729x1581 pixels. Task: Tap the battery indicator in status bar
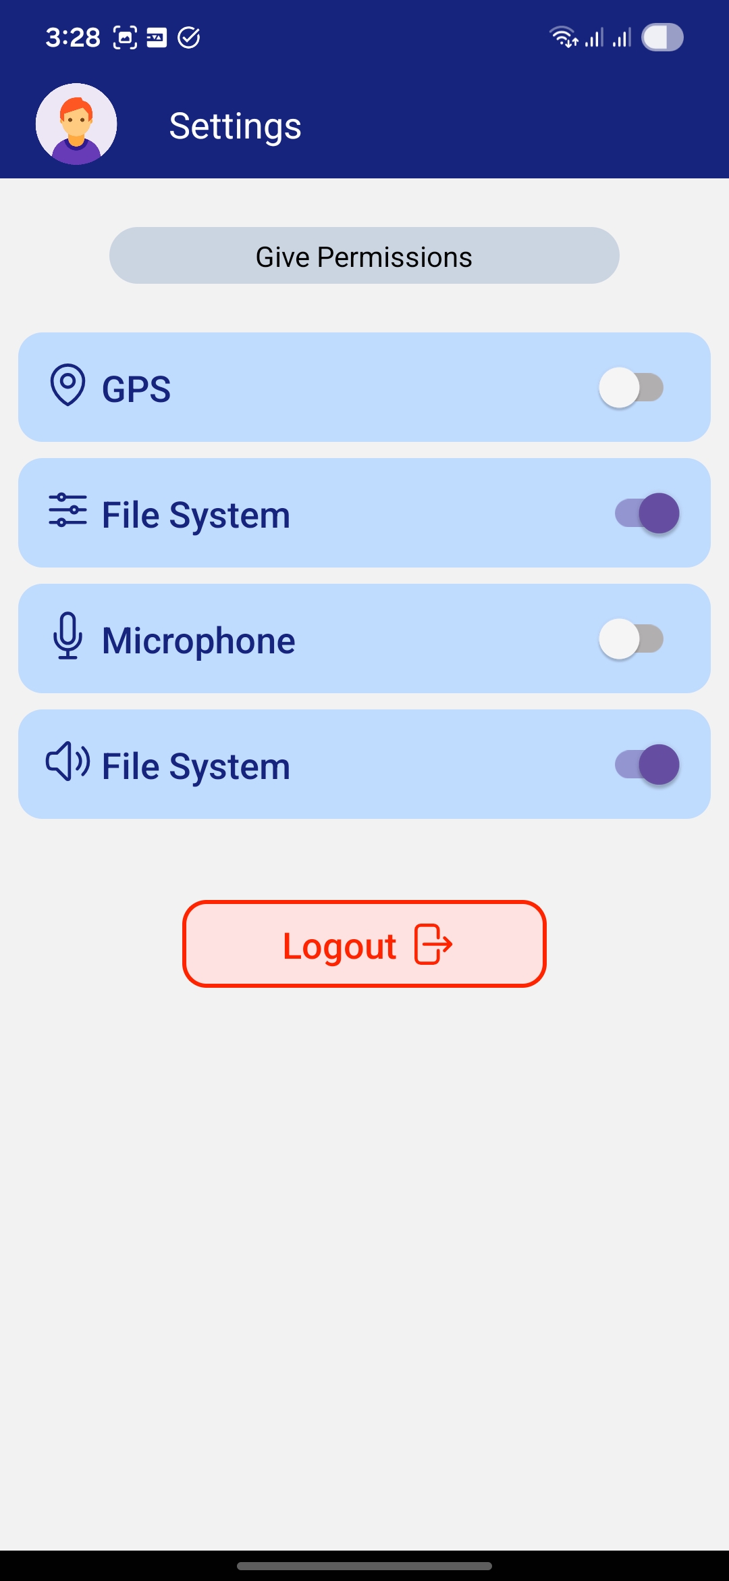662,37
